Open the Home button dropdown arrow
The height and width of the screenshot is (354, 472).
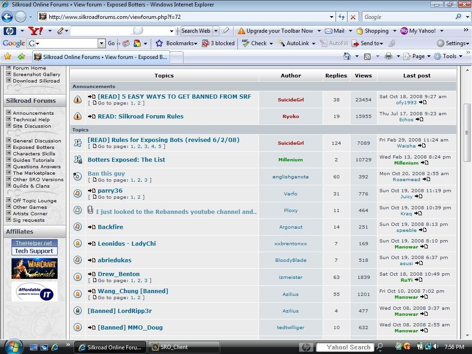click(357, 56)
